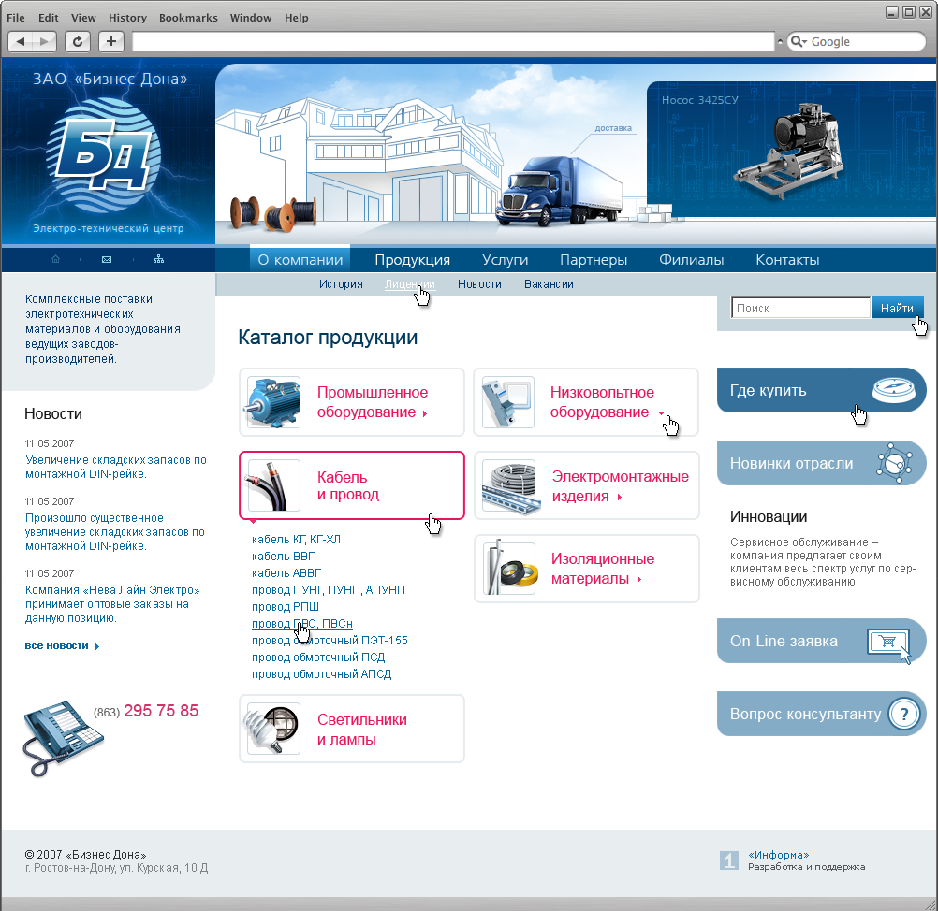This screenshot has height=911, width=938.
Task: Expand the Промышленное оборудование arrow
Action: pos(425,413)
